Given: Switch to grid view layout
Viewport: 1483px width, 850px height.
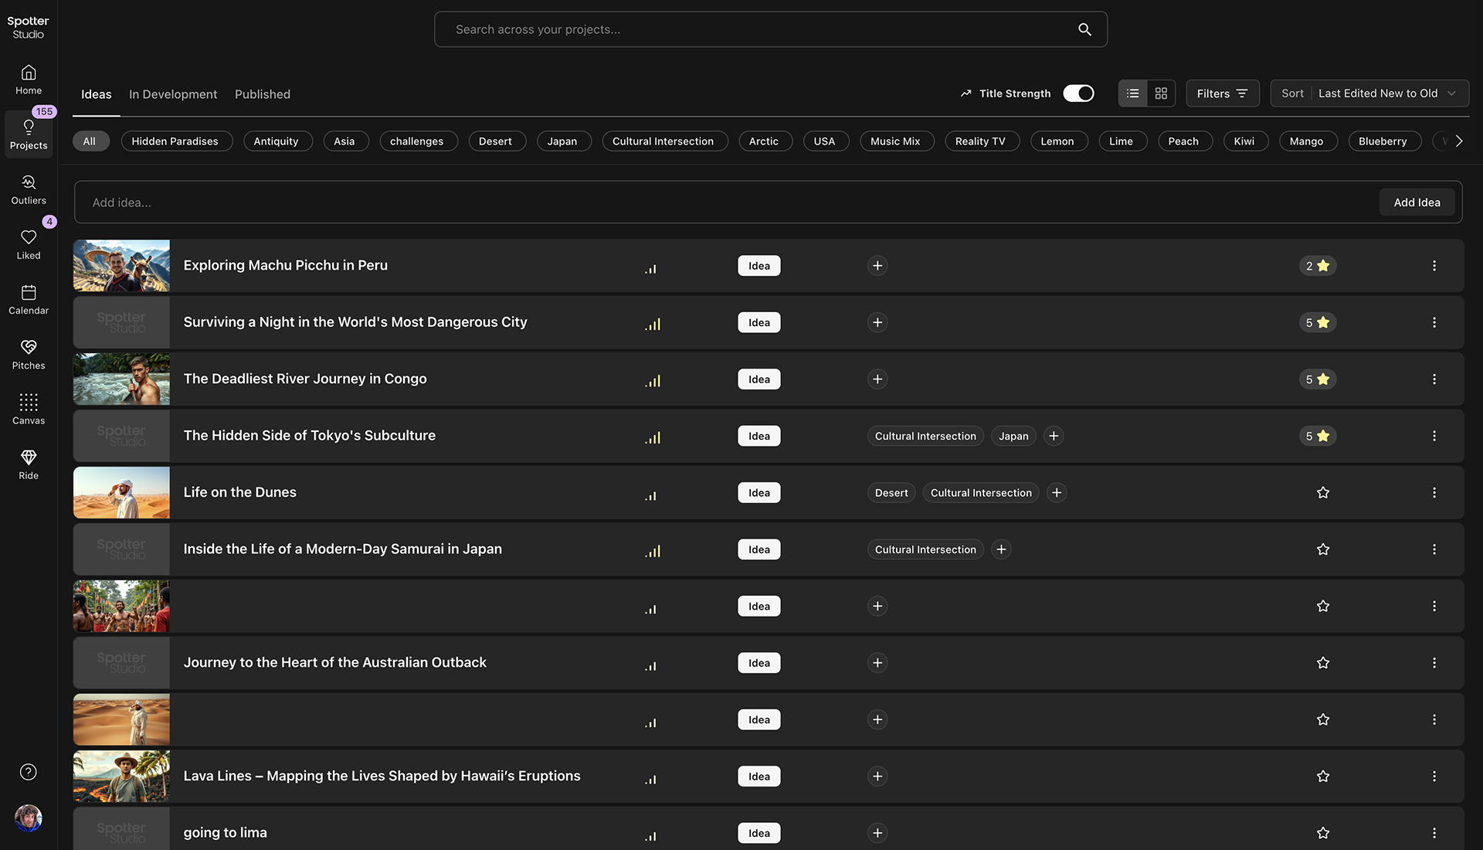Looking at the screenshot, I should point(1161,93).
